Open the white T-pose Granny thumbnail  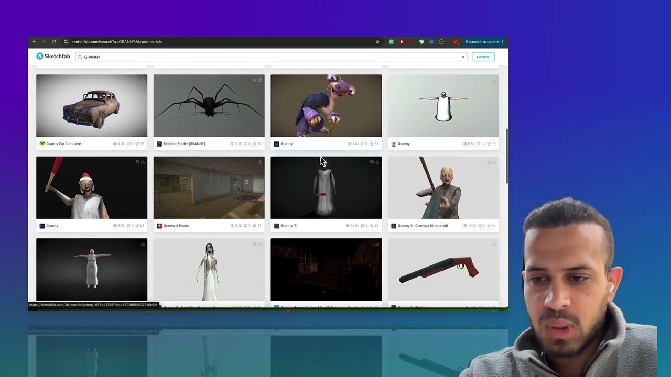tap(443, 106)
